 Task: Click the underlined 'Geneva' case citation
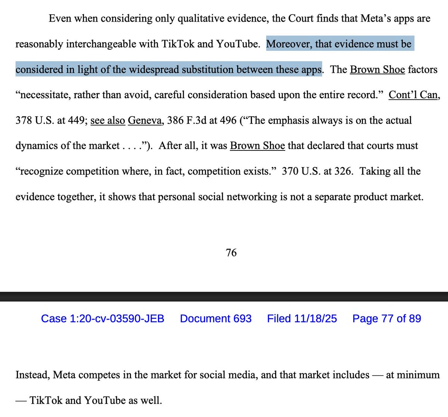pyautogui.click(x=144, y=120)
